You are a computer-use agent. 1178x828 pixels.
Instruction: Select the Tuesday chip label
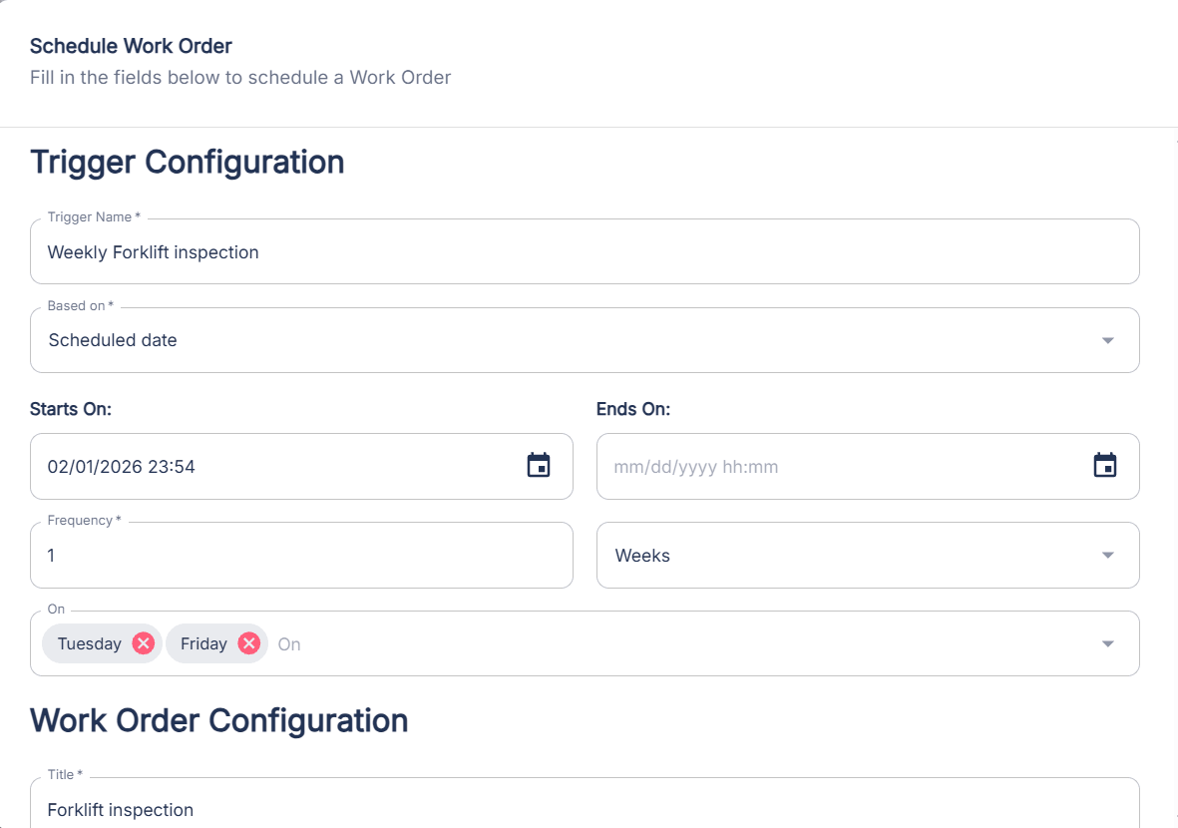click(89, 643)
